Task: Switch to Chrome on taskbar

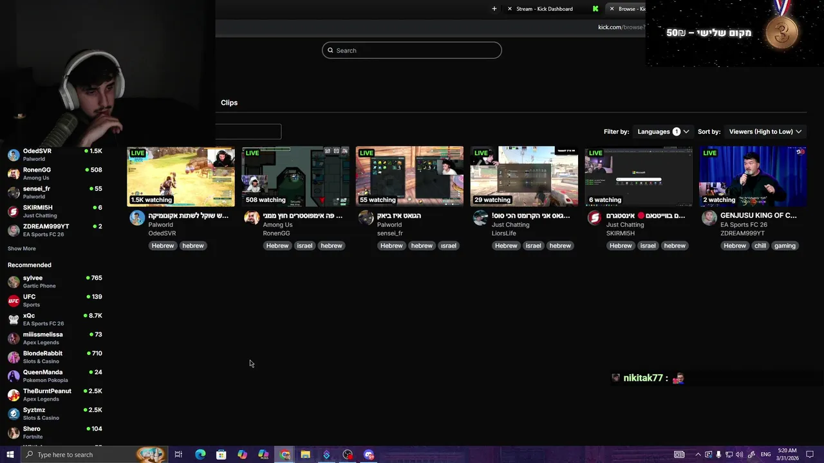Action: [285, 455]
